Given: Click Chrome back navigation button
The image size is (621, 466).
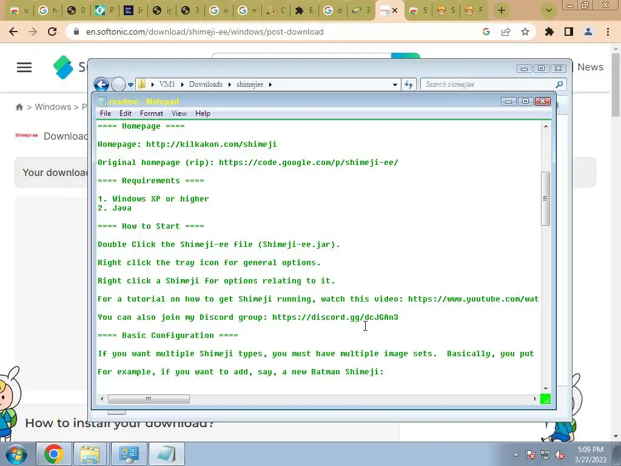Looking at the screenshot, I should point(13,32).
